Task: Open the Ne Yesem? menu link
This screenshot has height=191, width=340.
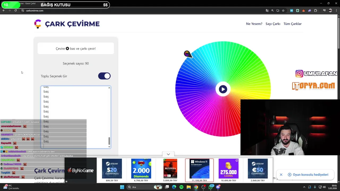Action: pyautogui.click(x=254, y=24)
